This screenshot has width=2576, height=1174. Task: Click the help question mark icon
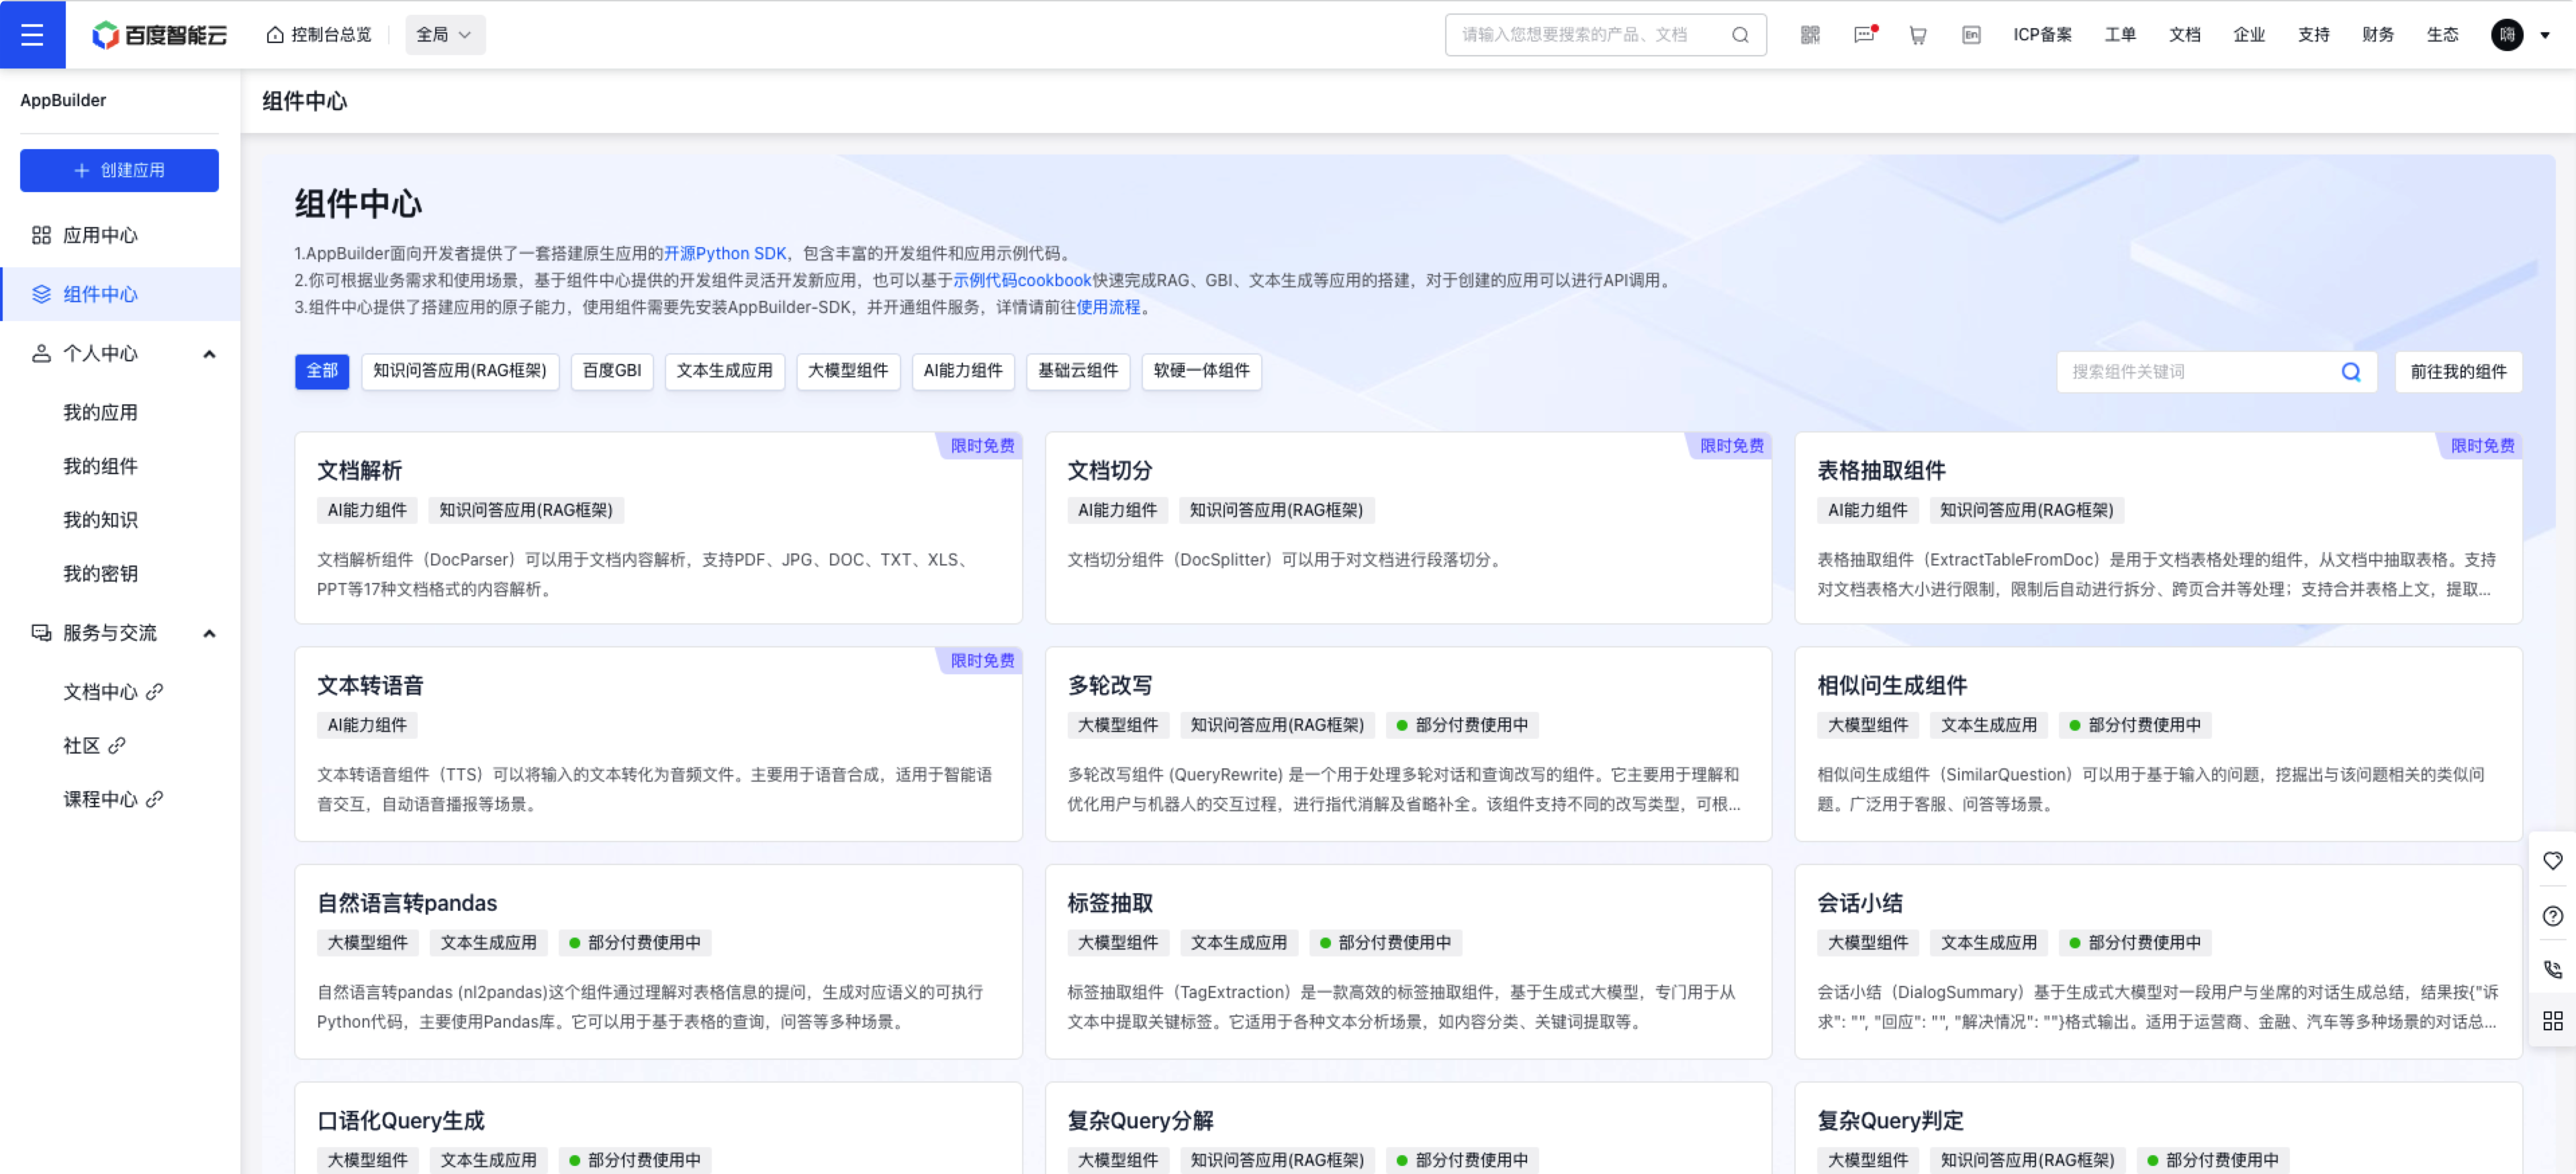(2552, 916)
